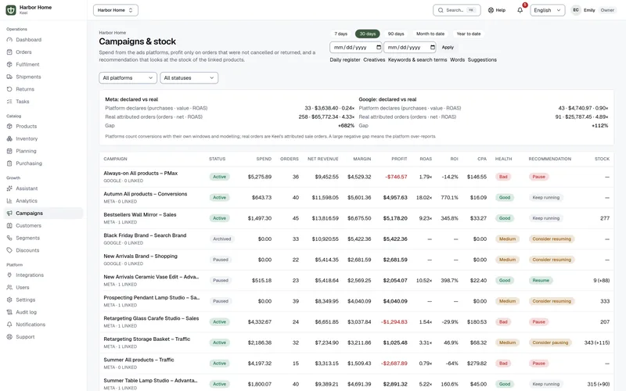Expand the All statuses filter
The height and width of the screenshot is (391, 626).
(x=189, y=77)
